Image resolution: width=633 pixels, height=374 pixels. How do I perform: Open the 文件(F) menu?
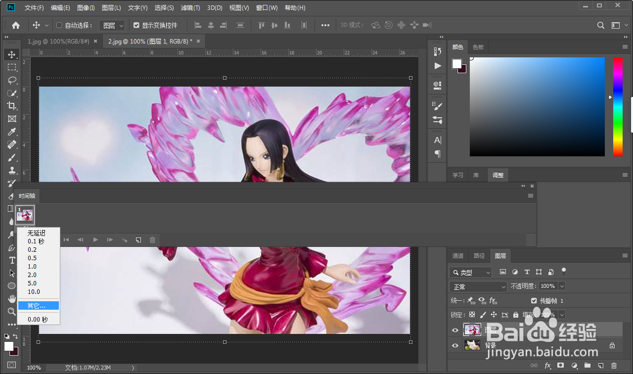click(x=34, y=8)
